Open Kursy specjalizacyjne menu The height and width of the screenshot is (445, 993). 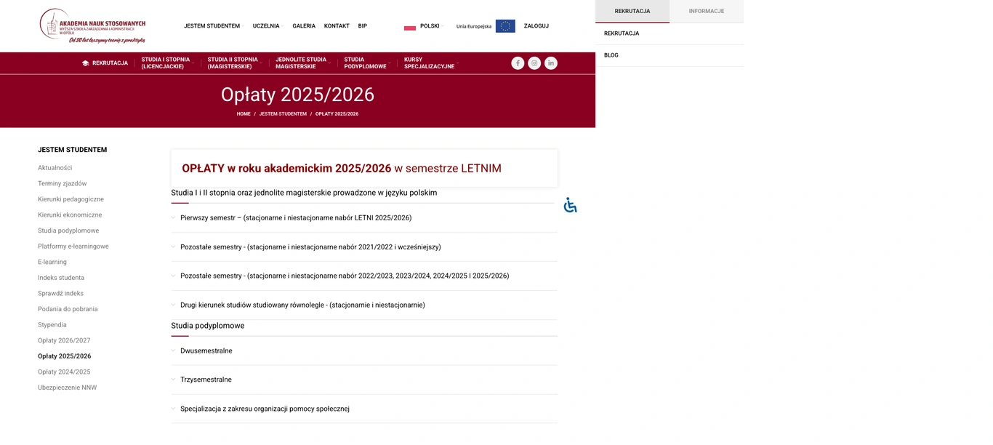point(430,63)
